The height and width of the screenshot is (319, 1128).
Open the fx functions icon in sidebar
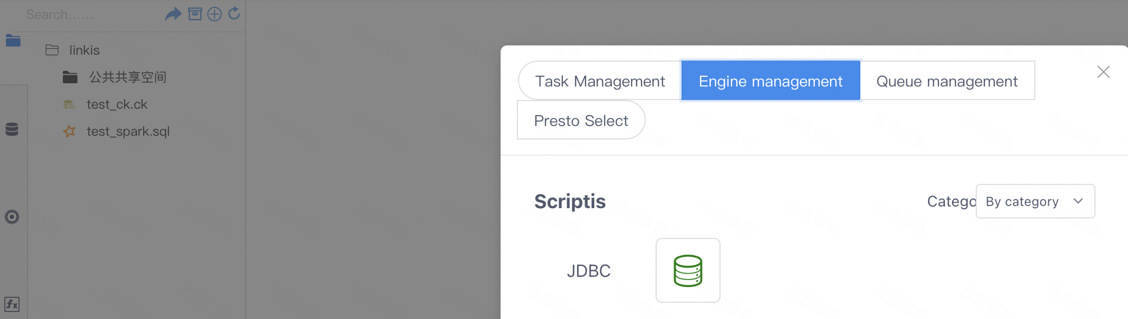click(12, 304)
